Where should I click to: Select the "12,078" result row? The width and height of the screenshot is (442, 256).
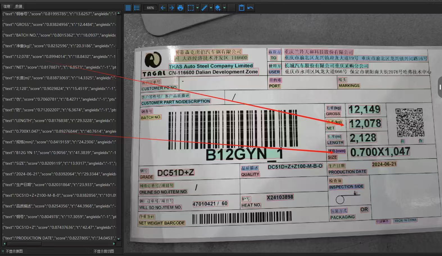59,56
